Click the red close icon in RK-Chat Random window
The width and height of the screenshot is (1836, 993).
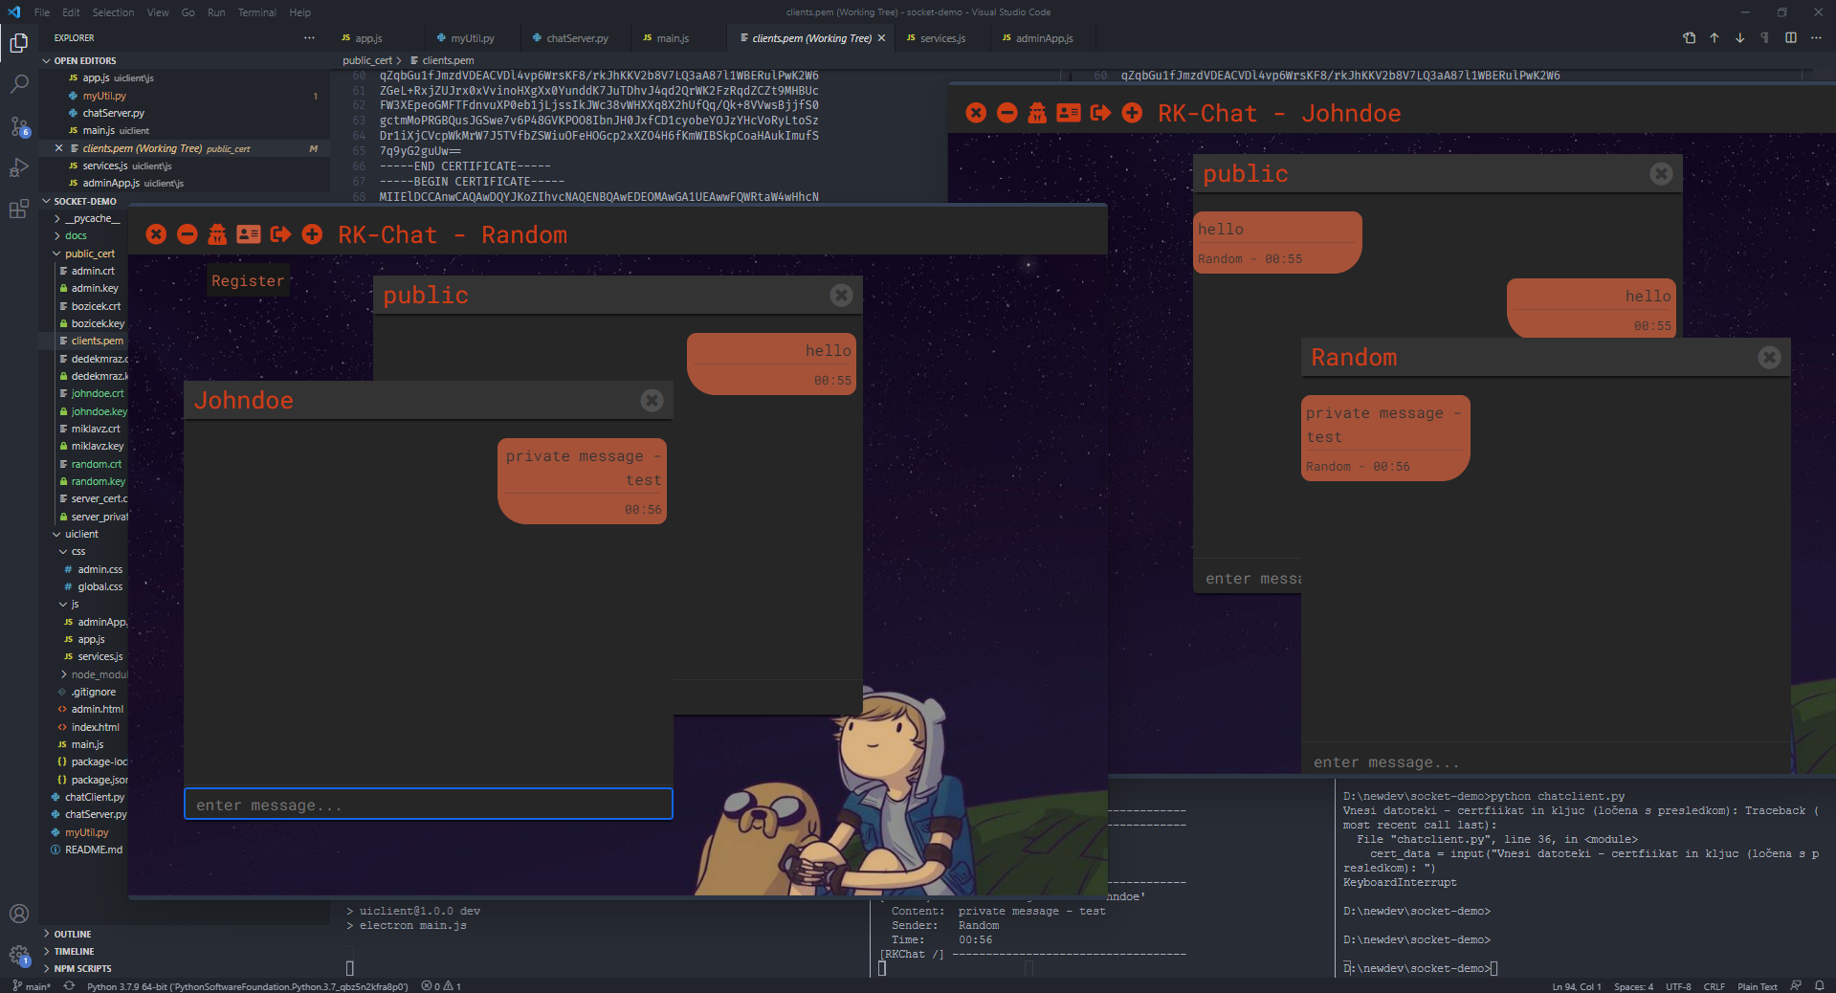[156, 234]
